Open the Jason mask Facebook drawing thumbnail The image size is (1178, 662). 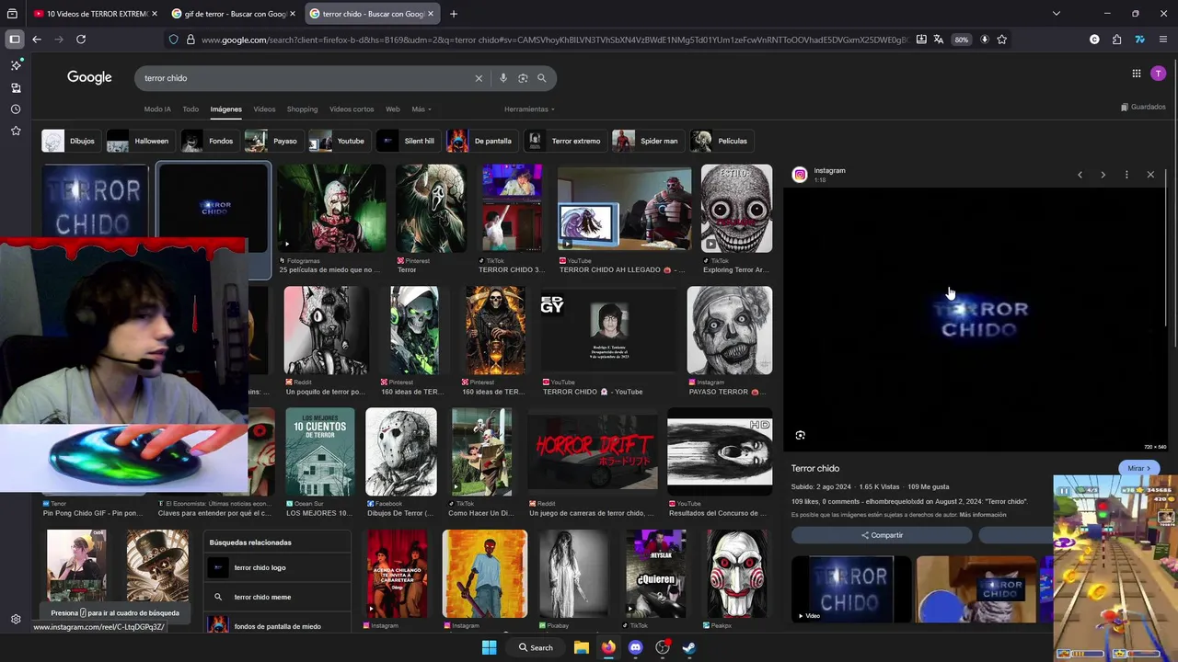400,452
